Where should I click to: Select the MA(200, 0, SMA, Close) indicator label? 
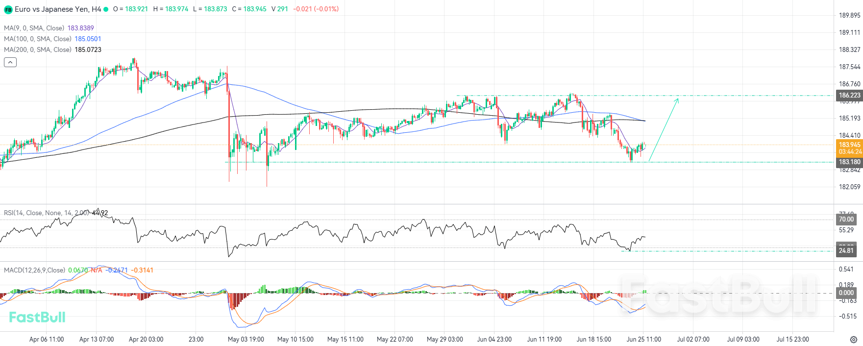coord(38,49)
